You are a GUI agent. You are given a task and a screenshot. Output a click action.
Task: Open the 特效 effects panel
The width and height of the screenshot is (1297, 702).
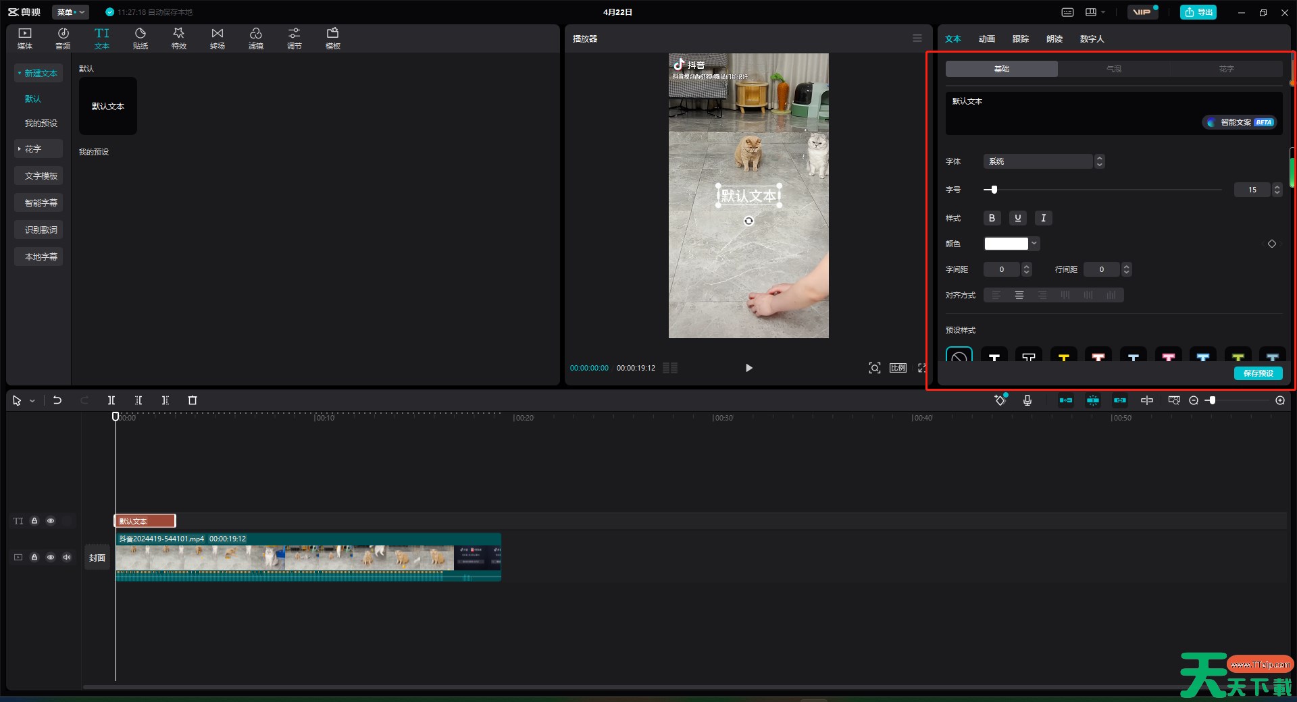[178, 38]
